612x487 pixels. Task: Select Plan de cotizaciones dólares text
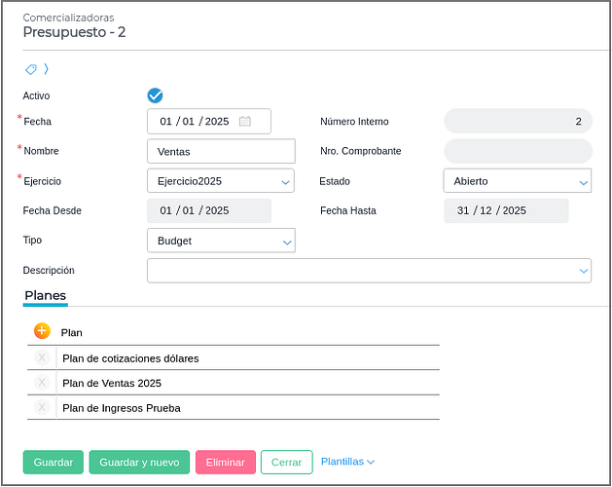pos(130,358)
